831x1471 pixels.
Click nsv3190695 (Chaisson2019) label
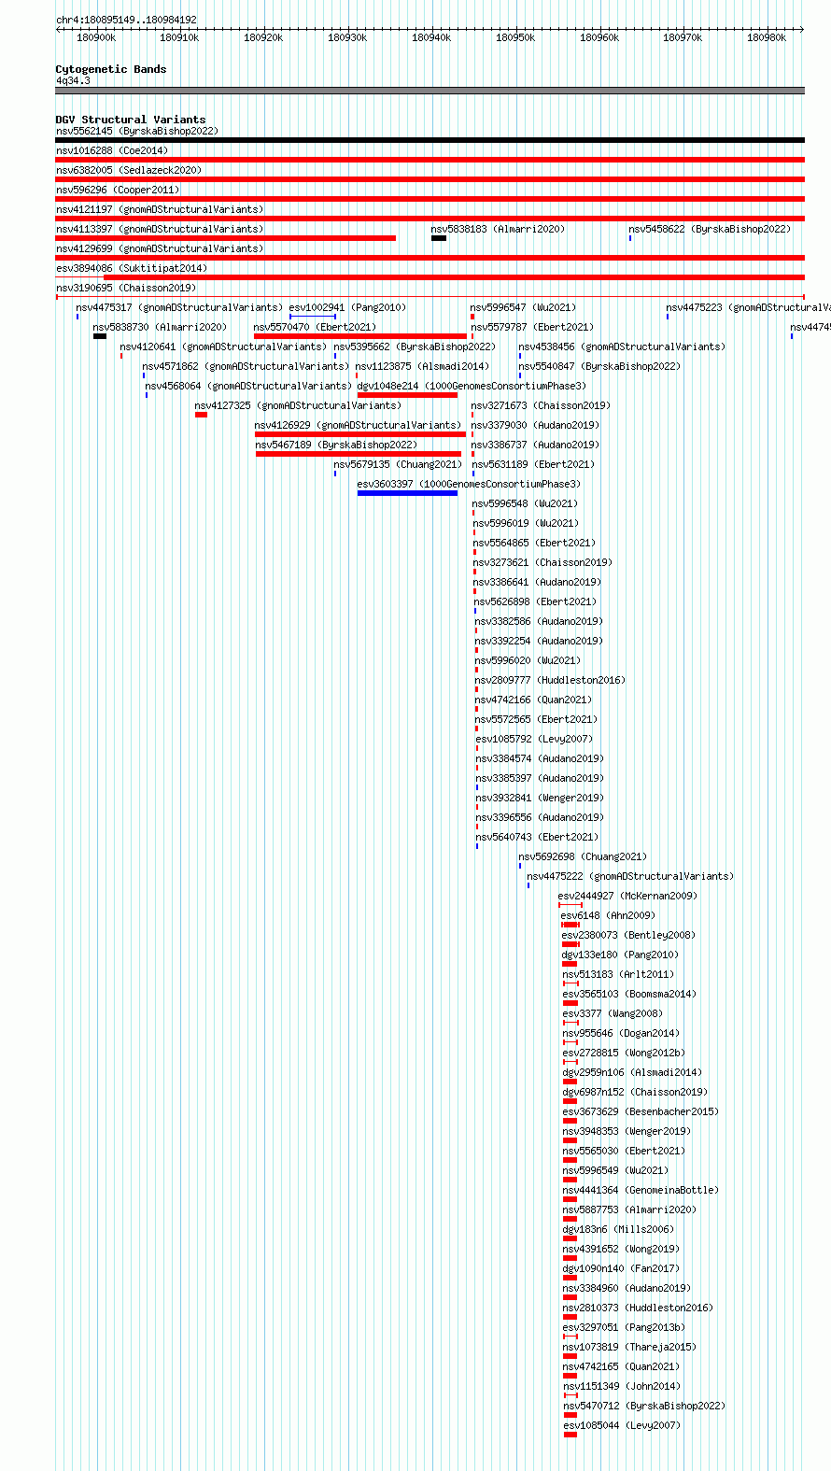126,289
